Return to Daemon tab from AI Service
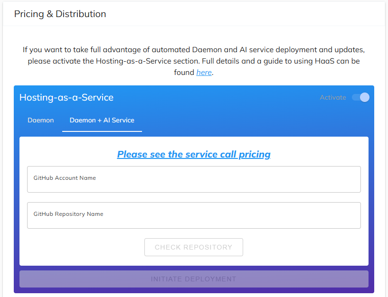 point(40,120)
